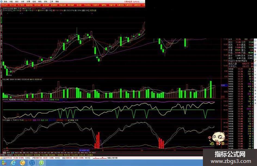Select the EMV indicator tab

point(52,153)
